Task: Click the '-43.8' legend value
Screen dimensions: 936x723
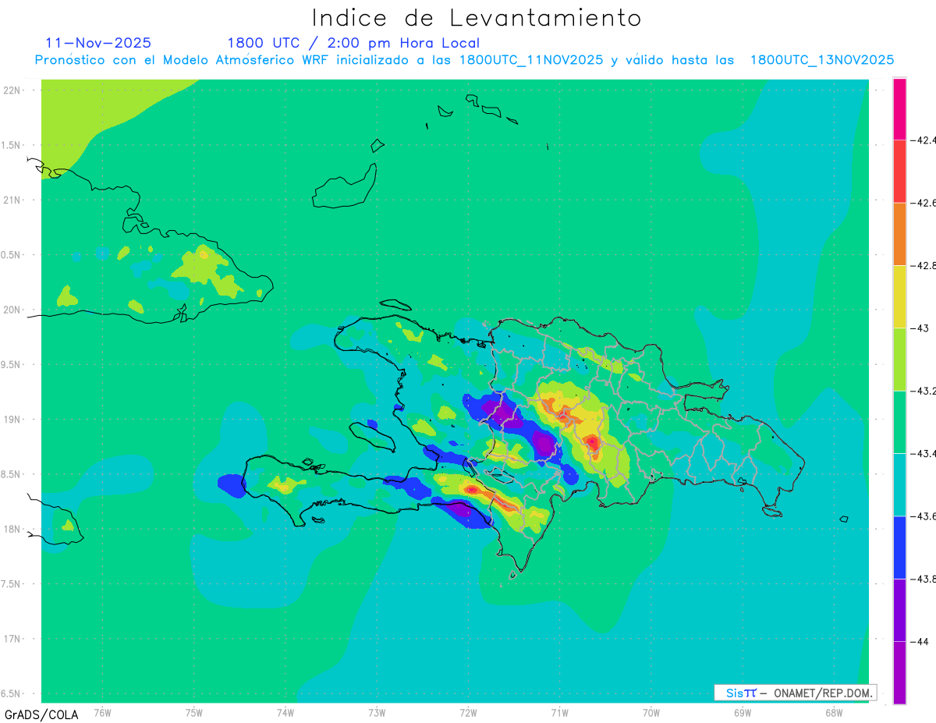Action: click(x=923, y=579)
